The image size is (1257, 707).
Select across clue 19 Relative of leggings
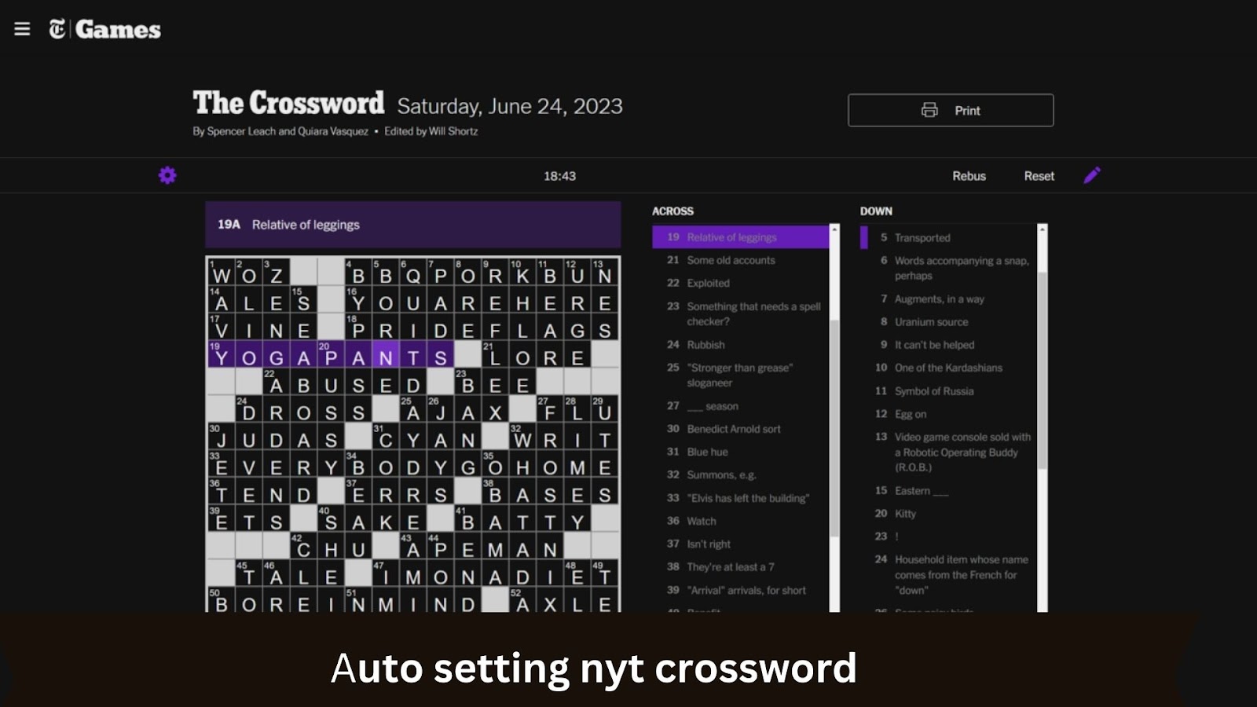(740, 237)
